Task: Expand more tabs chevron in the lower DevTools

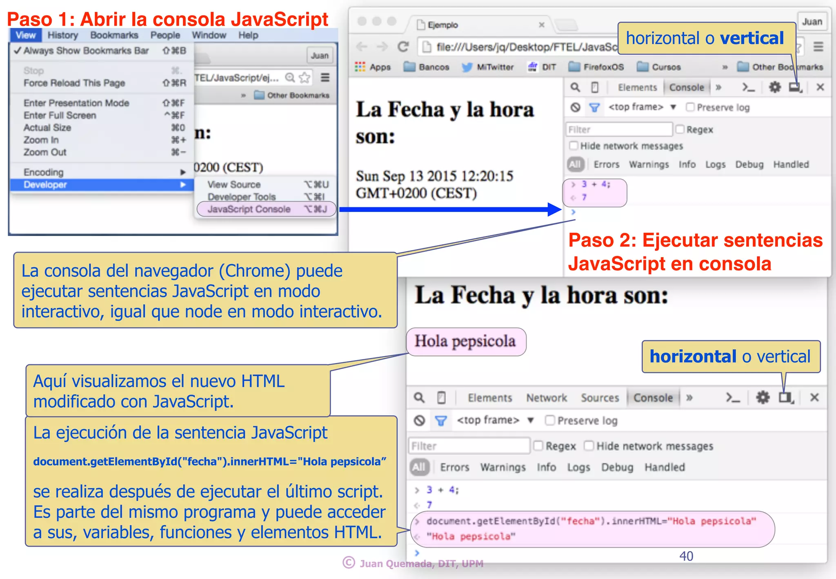Action: point(689,397)
